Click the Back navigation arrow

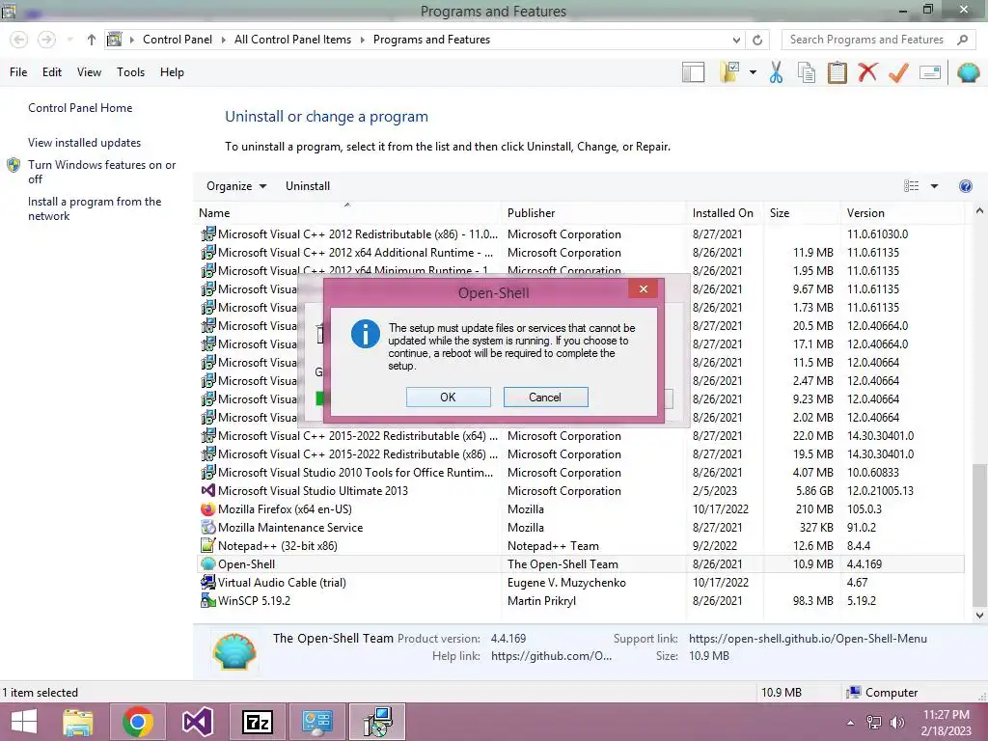[x=19, y=40]
